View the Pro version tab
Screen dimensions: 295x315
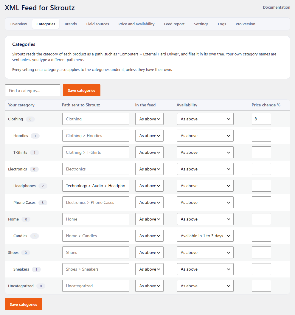[x=246, y=24]
